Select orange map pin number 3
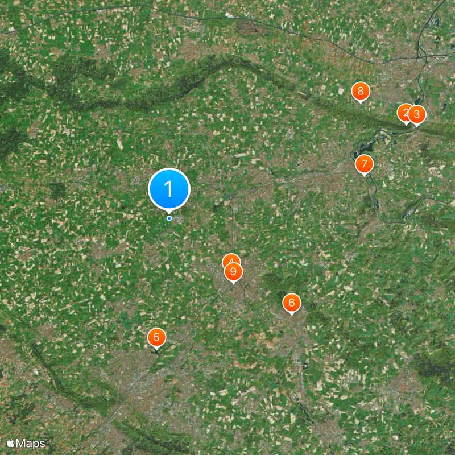455x455 pixels. tap(417, 115)
